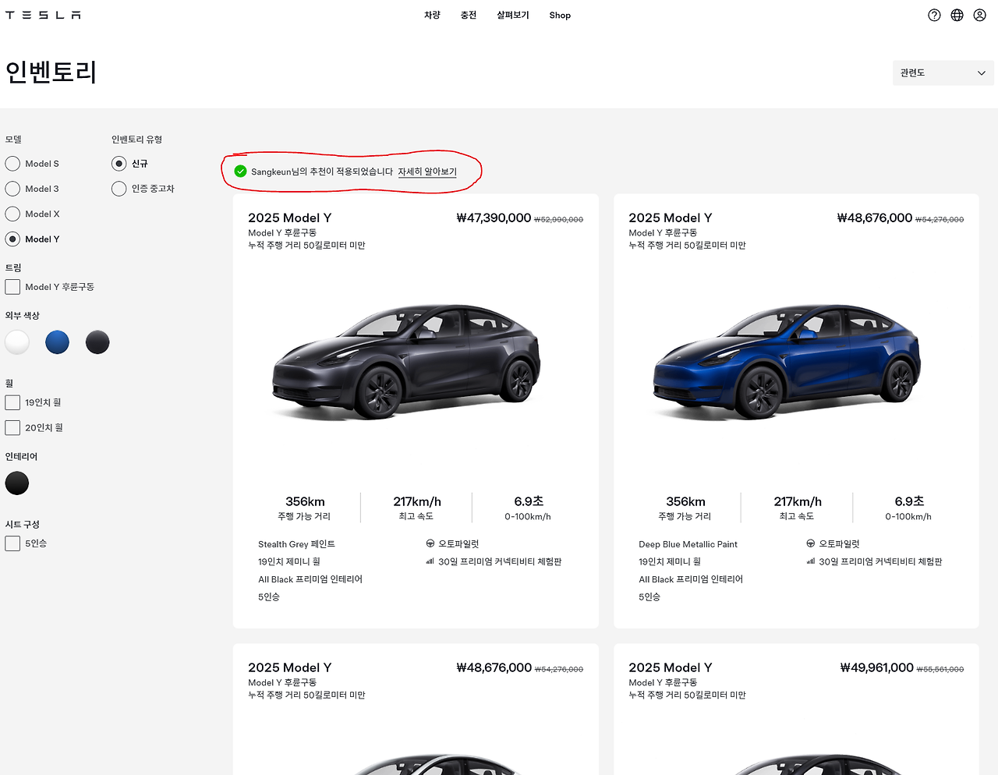Click the ₩47,390,000 price
Image resolution: width=998 pixels, height=775 pixels.
494,218
